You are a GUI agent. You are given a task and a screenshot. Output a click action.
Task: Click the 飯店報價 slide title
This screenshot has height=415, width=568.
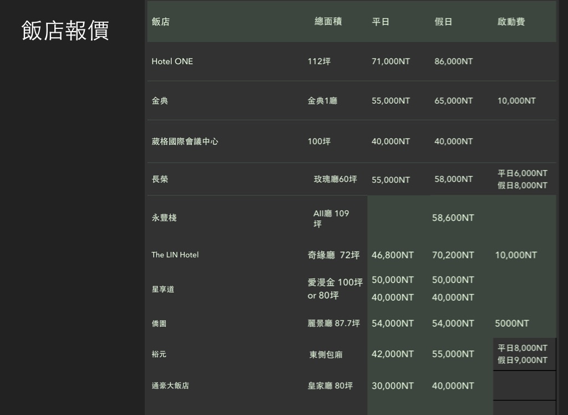65,31
